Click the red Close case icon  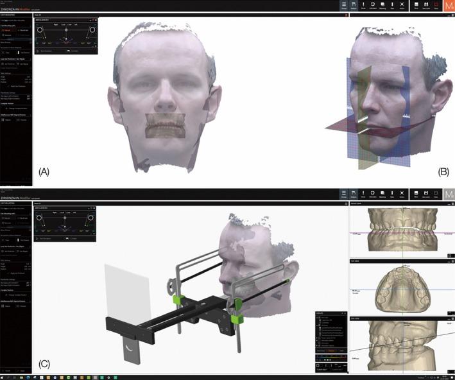pos(436,6)
